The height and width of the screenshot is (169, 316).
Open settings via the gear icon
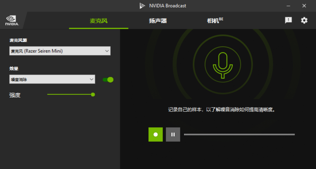coord(304,20)
